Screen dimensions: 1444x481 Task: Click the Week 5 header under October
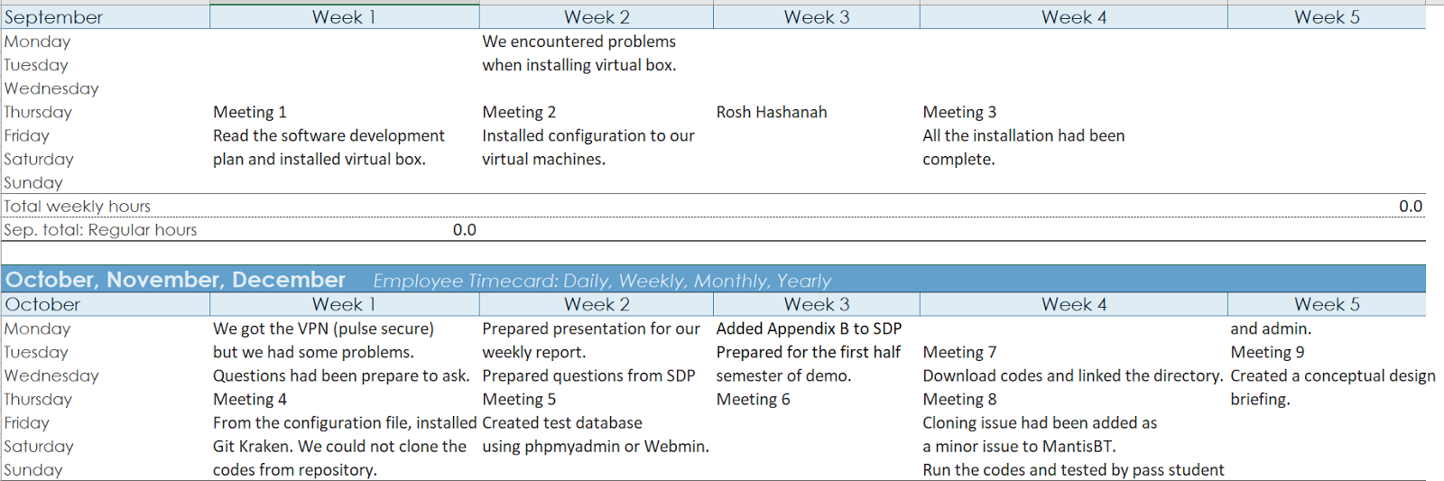click(x=1326, y=304)
